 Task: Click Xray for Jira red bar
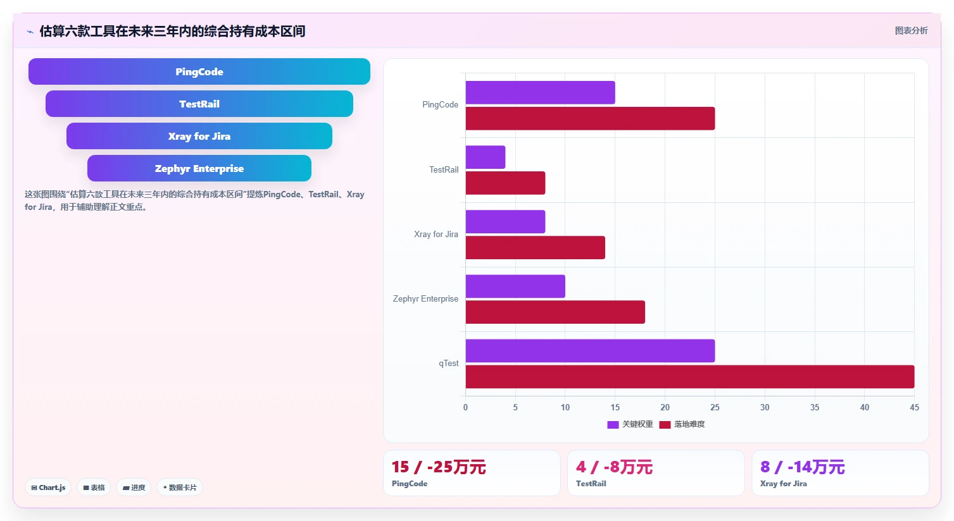(536, 247)
